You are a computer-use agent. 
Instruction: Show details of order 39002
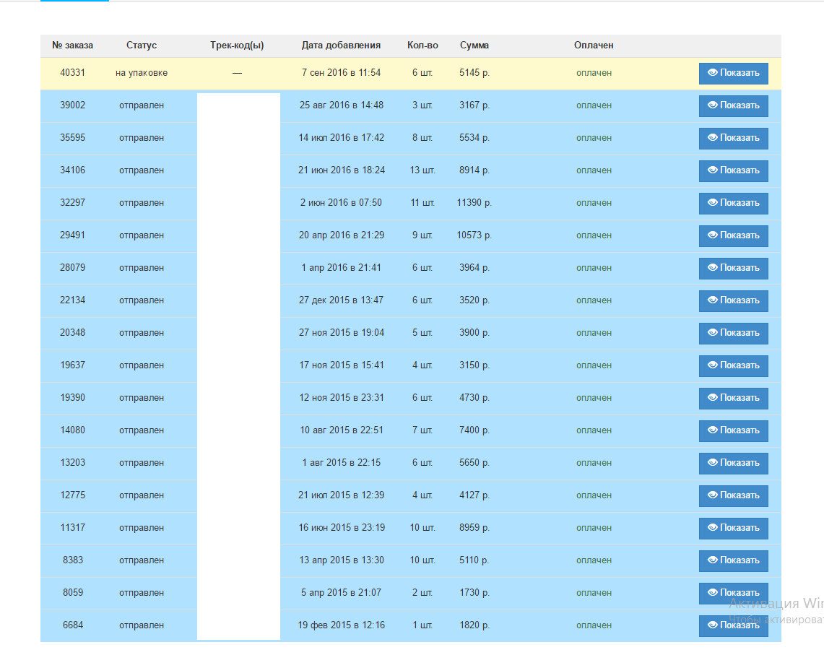point(733,105)
